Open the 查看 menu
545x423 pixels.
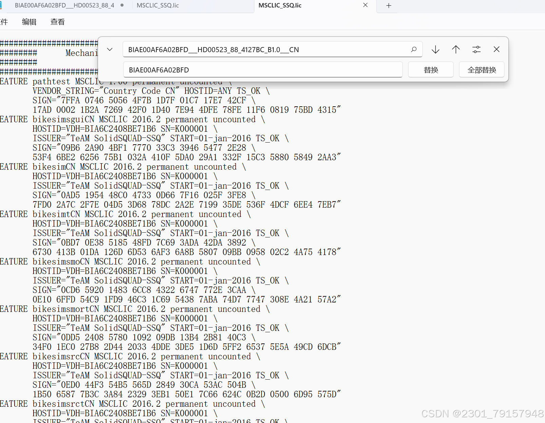[x=57, y=21]
